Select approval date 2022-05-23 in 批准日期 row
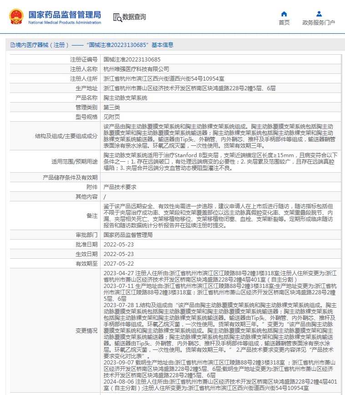This screenshot has height=395, width=345. [x=118, y=245]
